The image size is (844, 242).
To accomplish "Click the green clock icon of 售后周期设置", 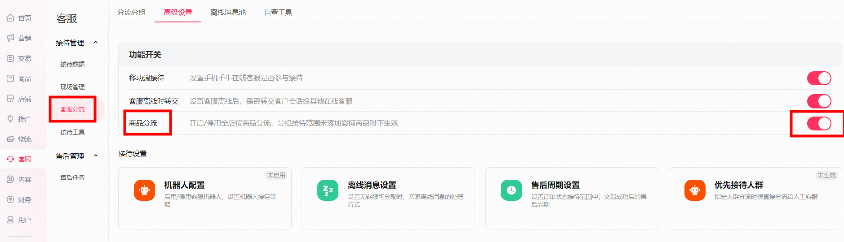I will click(511, 190).
